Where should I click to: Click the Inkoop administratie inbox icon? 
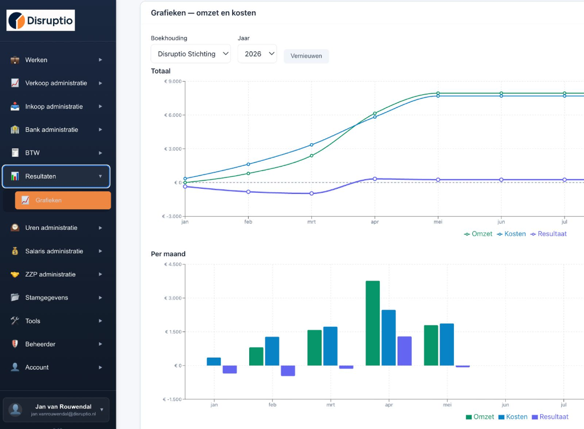[x=15, y=107]
